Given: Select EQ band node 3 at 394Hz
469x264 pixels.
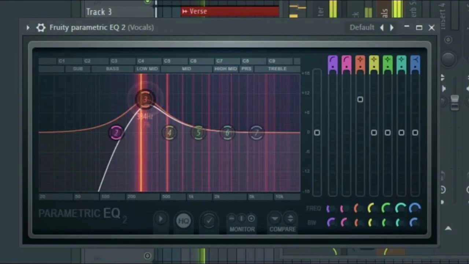Looking at the screenshot, I should pos(145,99).
